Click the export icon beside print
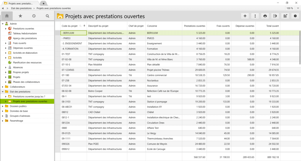This screenshot has width=301, height=161. point(275,16)
